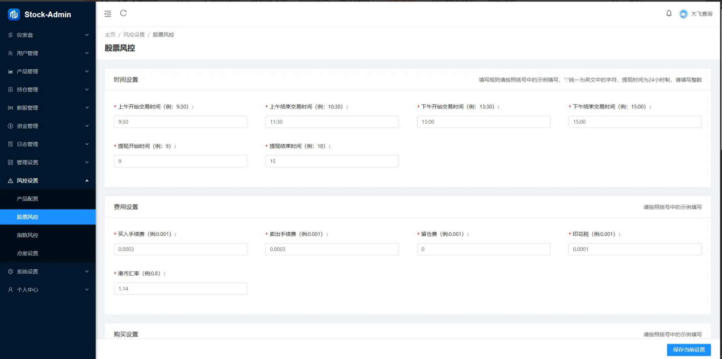This screenshot has width=722, height=359.
Task: Click the refresh page icon
Action: [123, 13]
